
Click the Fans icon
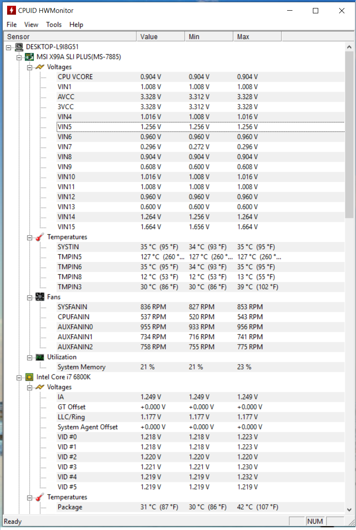click(40, 297)
